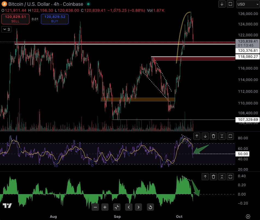Open chart settings gear icon
The image size is (260, 220).
[x=248, y=216]
